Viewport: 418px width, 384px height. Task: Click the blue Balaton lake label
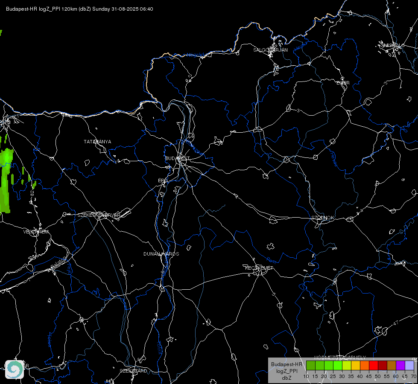[58, 262]
